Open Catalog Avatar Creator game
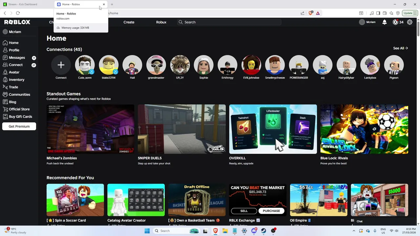 pos(136,200)
